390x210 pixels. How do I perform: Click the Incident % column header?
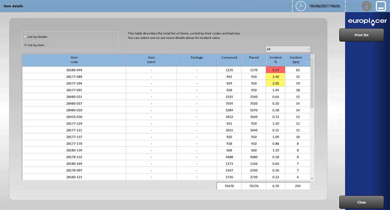point(275,60)
